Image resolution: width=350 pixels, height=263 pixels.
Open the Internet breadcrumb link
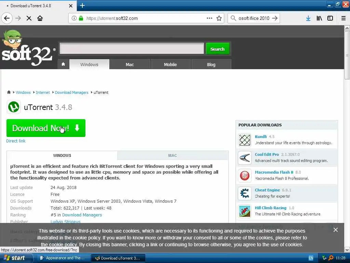43,92
